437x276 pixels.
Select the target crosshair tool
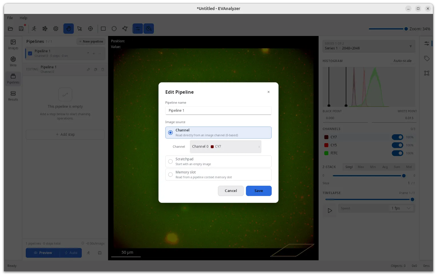coord(90,29)
